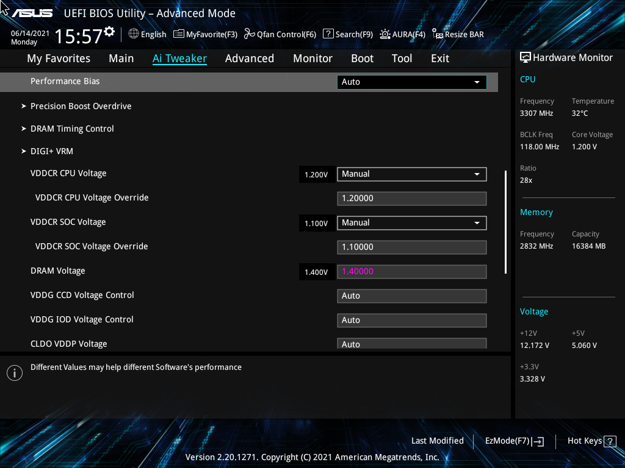Click the 1.200V current value next to VDDCR CPU

[317, 175]
